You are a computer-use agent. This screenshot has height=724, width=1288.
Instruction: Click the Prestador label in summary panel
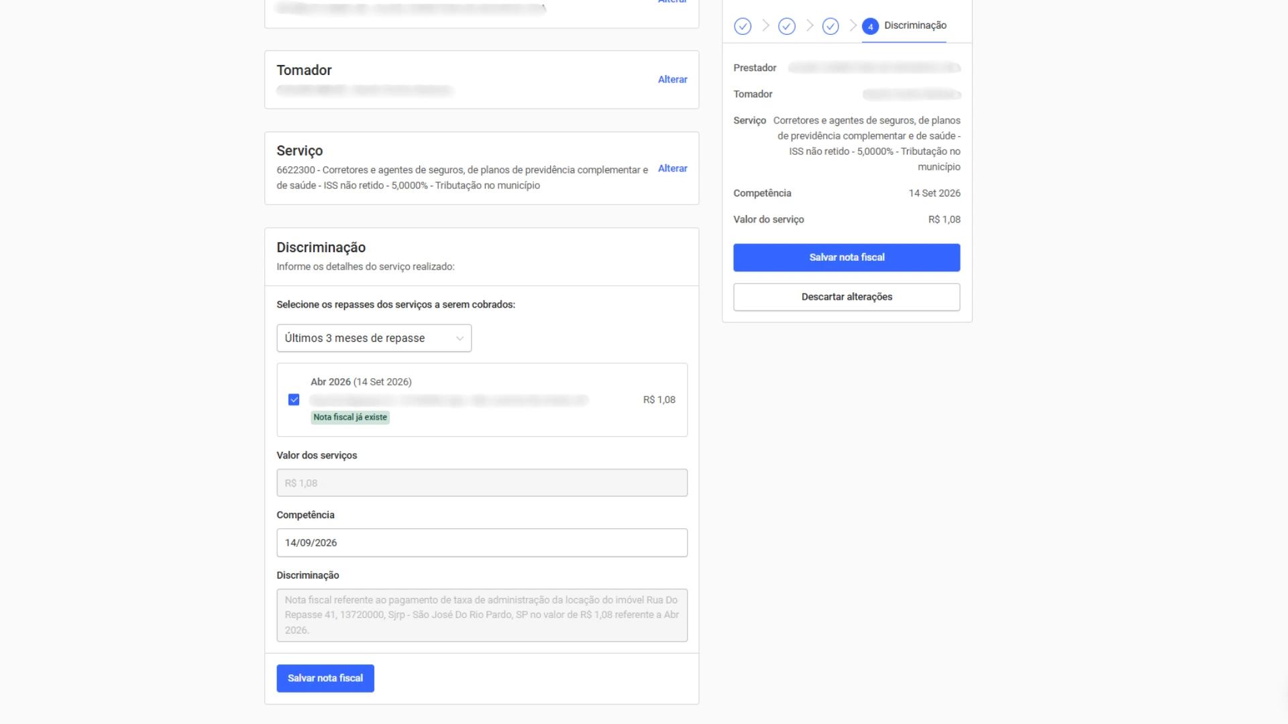pos(755,68)
